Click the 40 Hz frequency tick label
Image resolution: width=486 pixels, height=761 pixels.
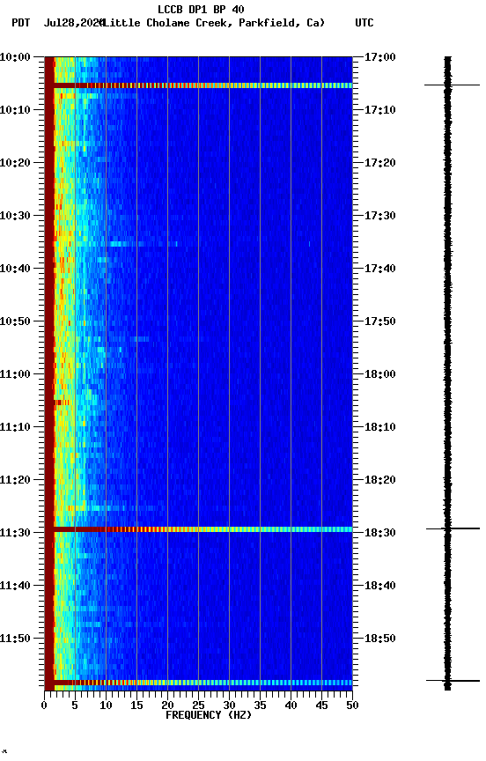tap(291, 706)
